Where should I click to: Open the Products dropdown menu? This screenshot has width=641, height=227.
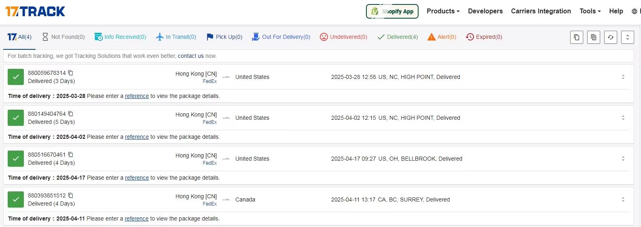click(x=443, y=11)
